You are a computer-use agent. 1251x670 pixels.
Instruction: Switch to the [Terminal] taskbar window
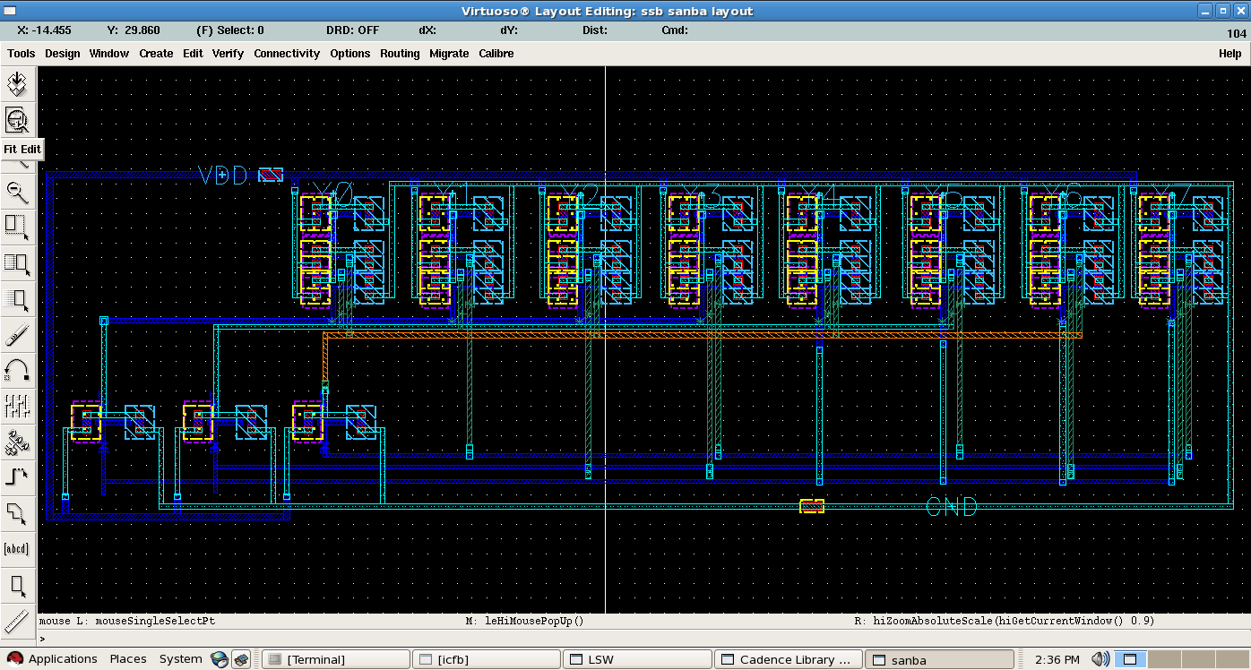(336, 660)
